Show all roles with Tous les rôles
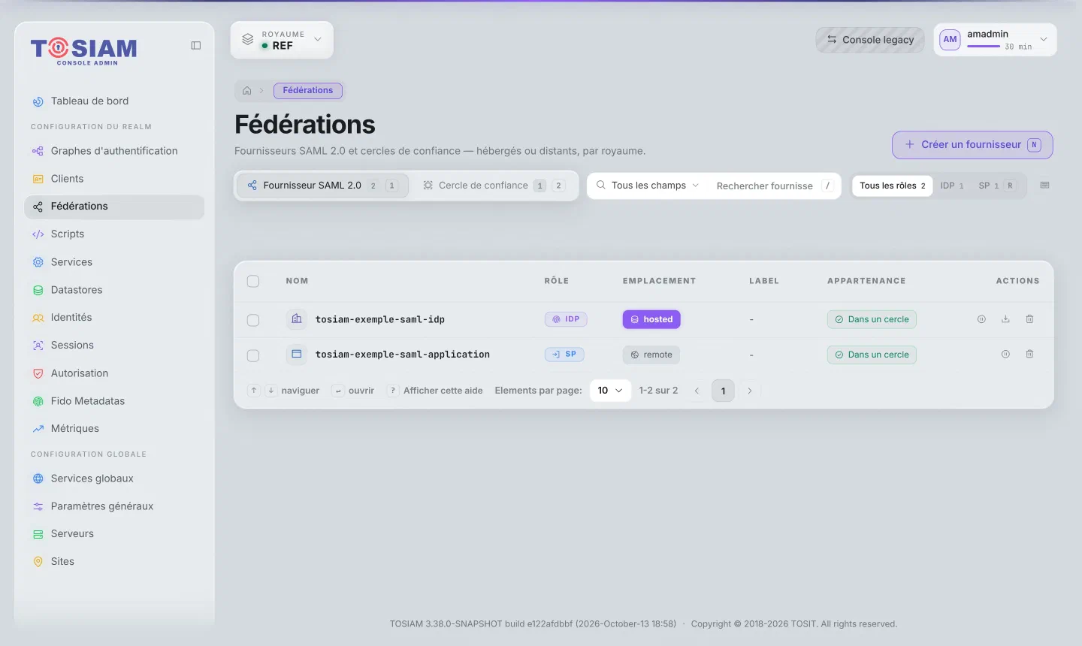This screenshot has height=646, width=1082. pyautogui.click(x=892, y=186)
